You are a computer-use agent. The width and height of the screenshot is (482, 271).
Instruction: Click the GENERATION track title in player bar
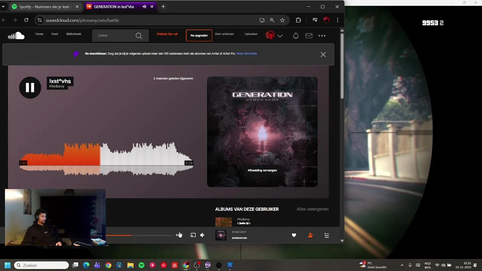pyautogui.click(x=239, y=238)
